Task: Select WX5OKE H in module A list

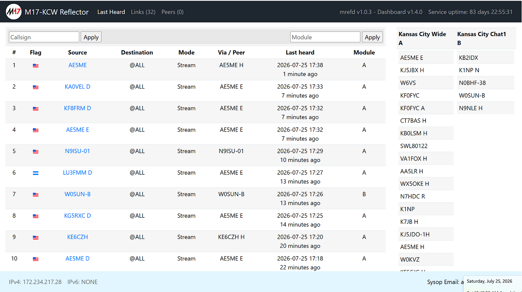Action: click(426, 184)
